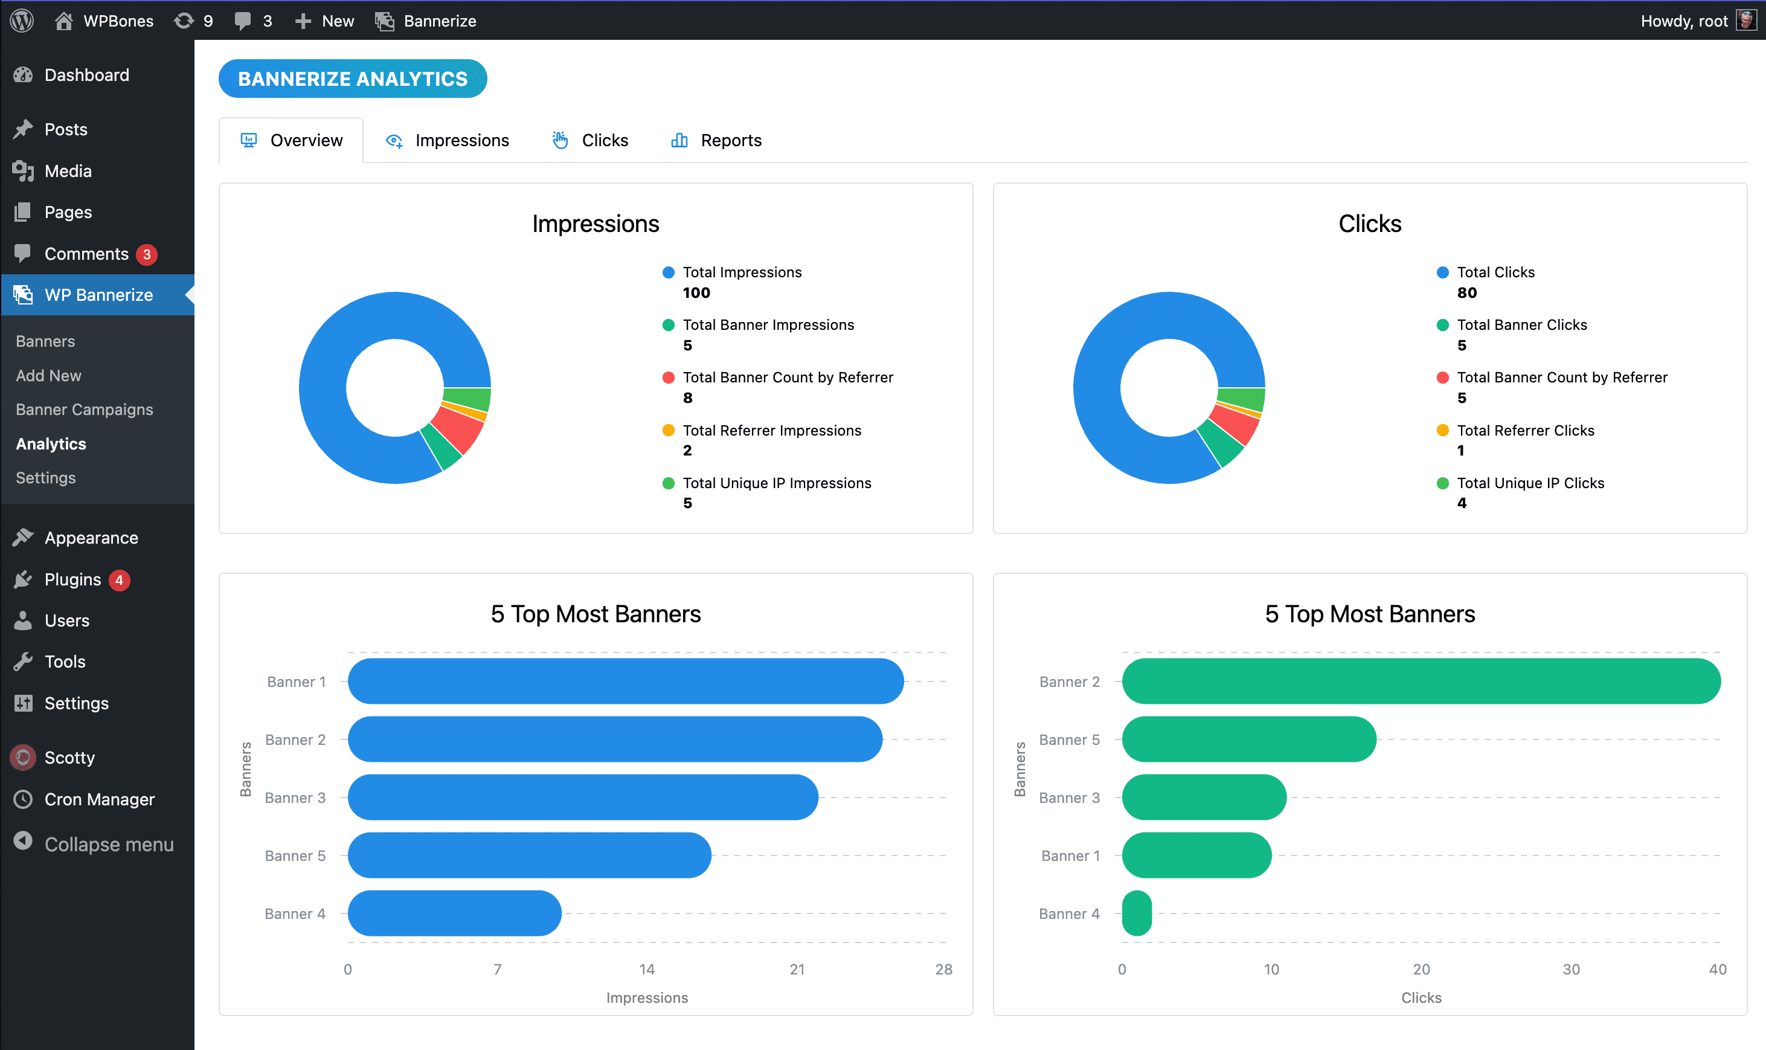1766x1050 pixels.
Task: Click the Comments badge showing 3 in sidebar
Action: tap(146, 254)
